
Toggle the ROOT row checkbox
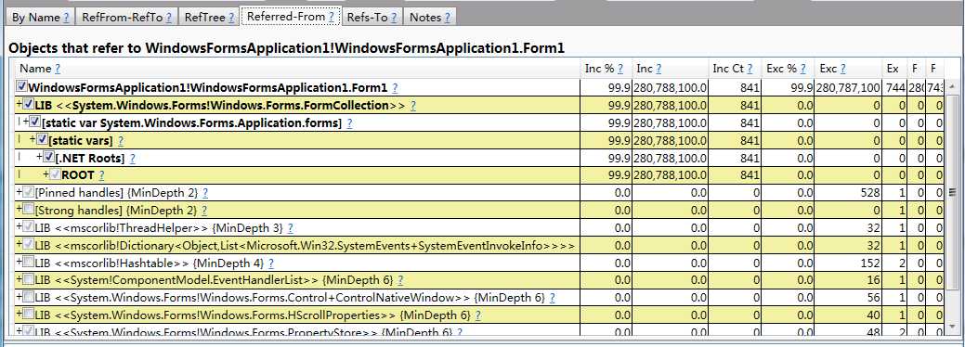56,174
